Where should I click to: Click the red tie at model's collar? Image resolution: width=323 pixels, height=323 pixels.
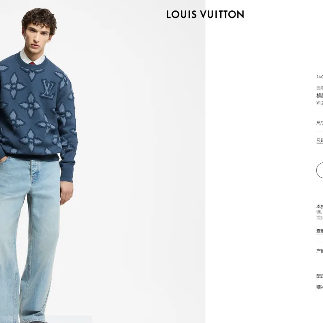[32, 63]
